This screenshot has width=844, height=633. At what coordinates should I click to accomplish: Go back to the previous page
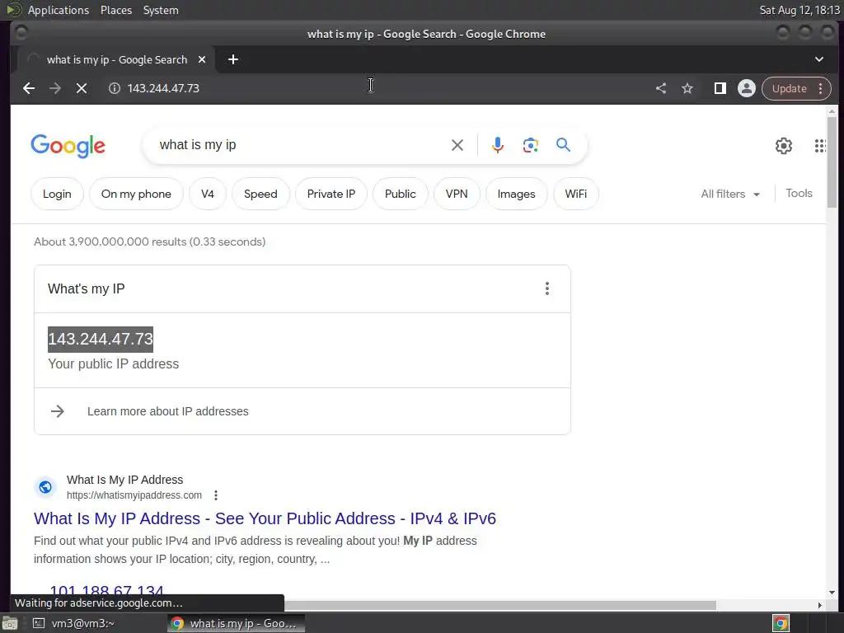(x=29, y=88)
